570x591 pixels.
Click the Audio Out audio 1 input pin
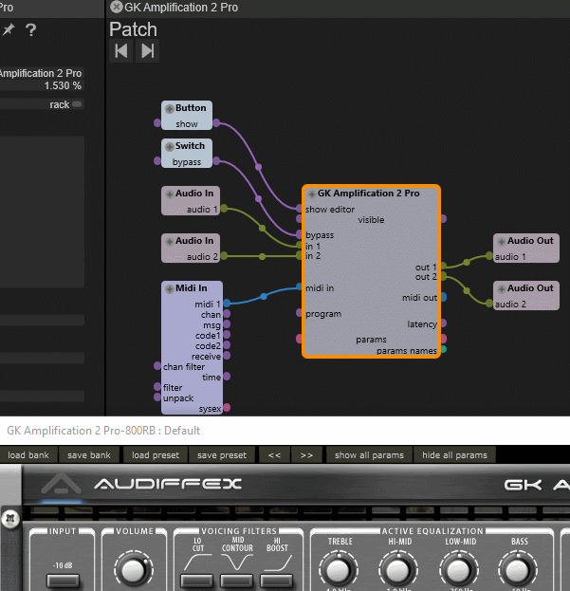click(489, 256)
